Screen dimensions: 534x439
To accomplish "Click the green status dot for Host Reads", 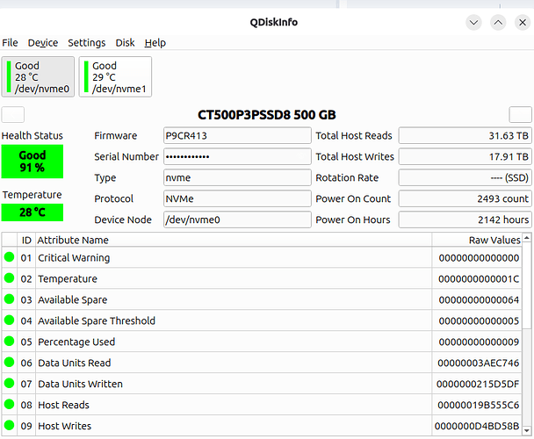I will pos(9,404).
